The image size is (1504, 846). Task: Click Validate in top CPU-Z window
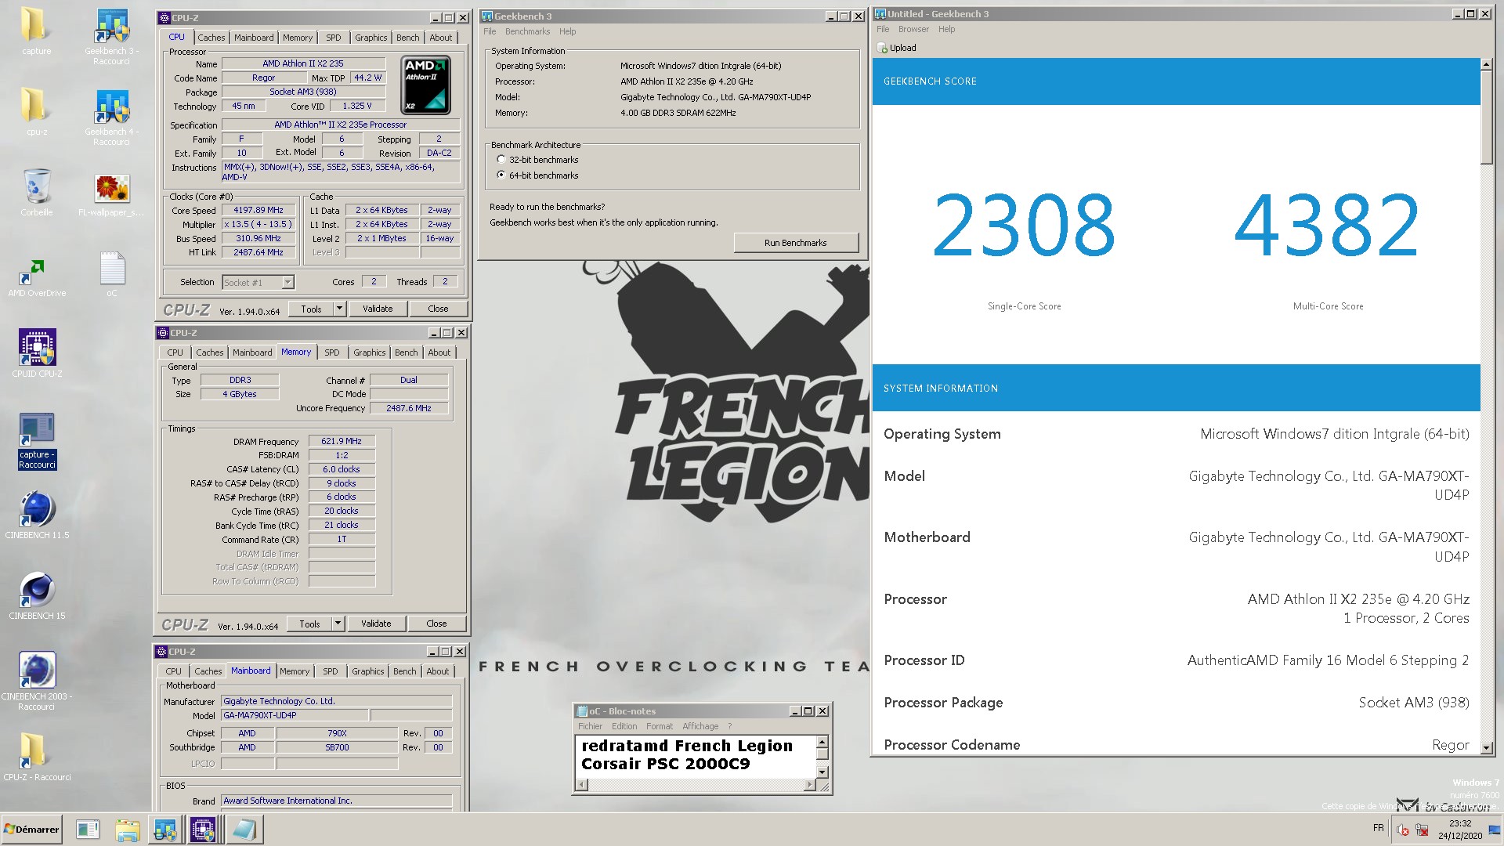(x=378, y=309)
